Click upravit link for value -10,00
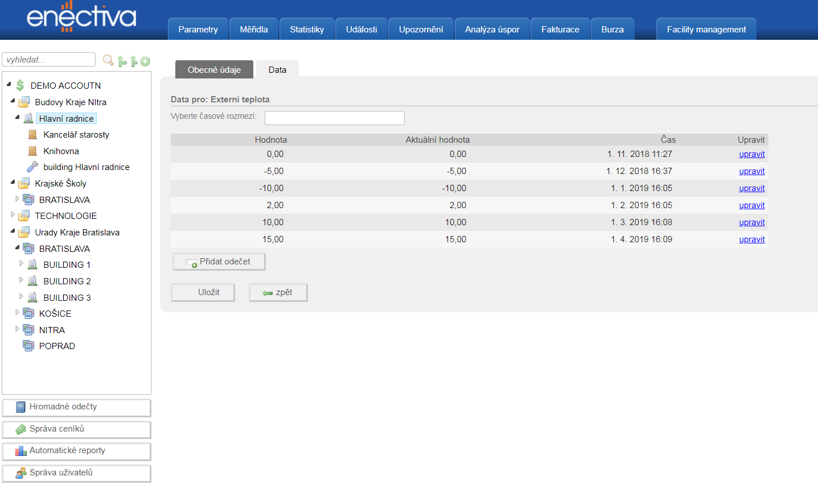Screen dimensions: 818x489 (751, 188)
